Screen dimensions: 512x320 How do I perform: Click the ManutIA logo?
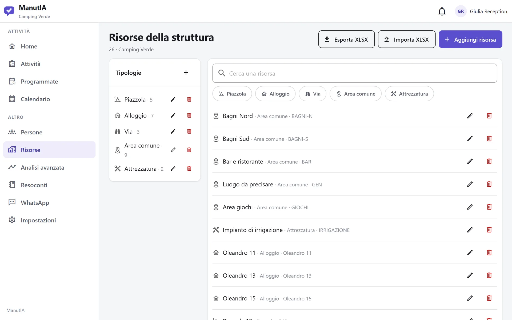[9, 11]
